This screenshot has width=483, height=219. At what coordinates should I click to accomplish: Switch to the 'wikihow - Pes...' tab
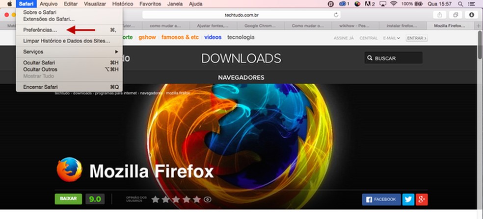(356, 26)
